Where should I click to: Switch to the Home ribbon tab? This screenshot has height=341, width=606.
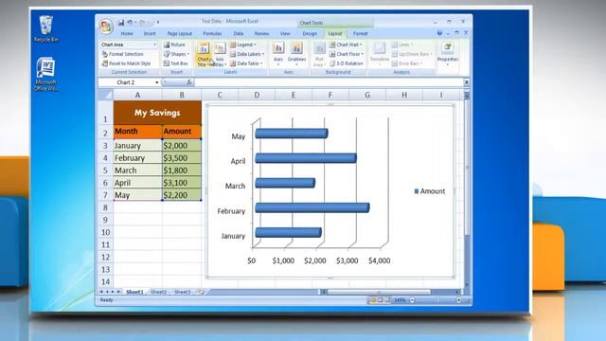pyautogui.click(x=127, y=34)
